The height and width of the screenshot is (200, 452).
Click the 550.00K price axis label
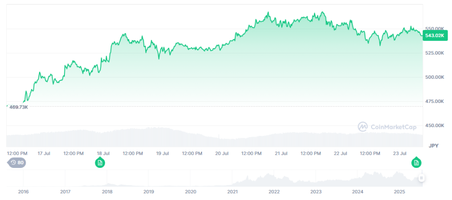435,29
